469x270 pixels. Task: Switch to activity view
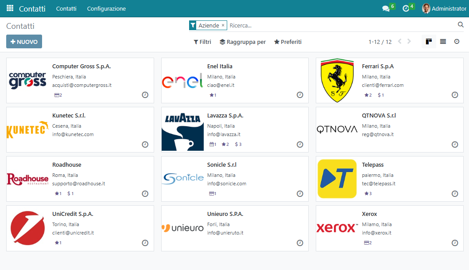pos(457,42)
